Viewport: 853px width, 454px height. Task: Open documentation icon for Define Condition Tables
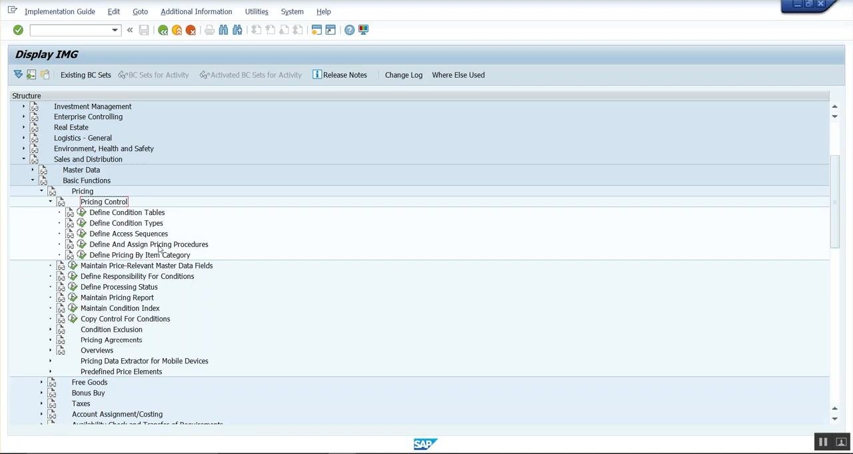pos(70,212)
